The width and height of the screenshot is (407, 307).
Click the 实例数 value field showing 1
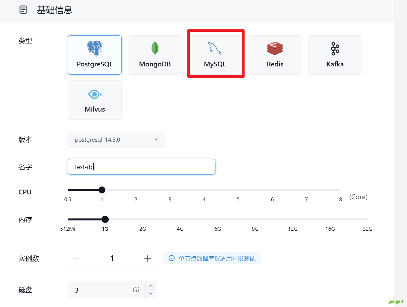coord(112,258)
